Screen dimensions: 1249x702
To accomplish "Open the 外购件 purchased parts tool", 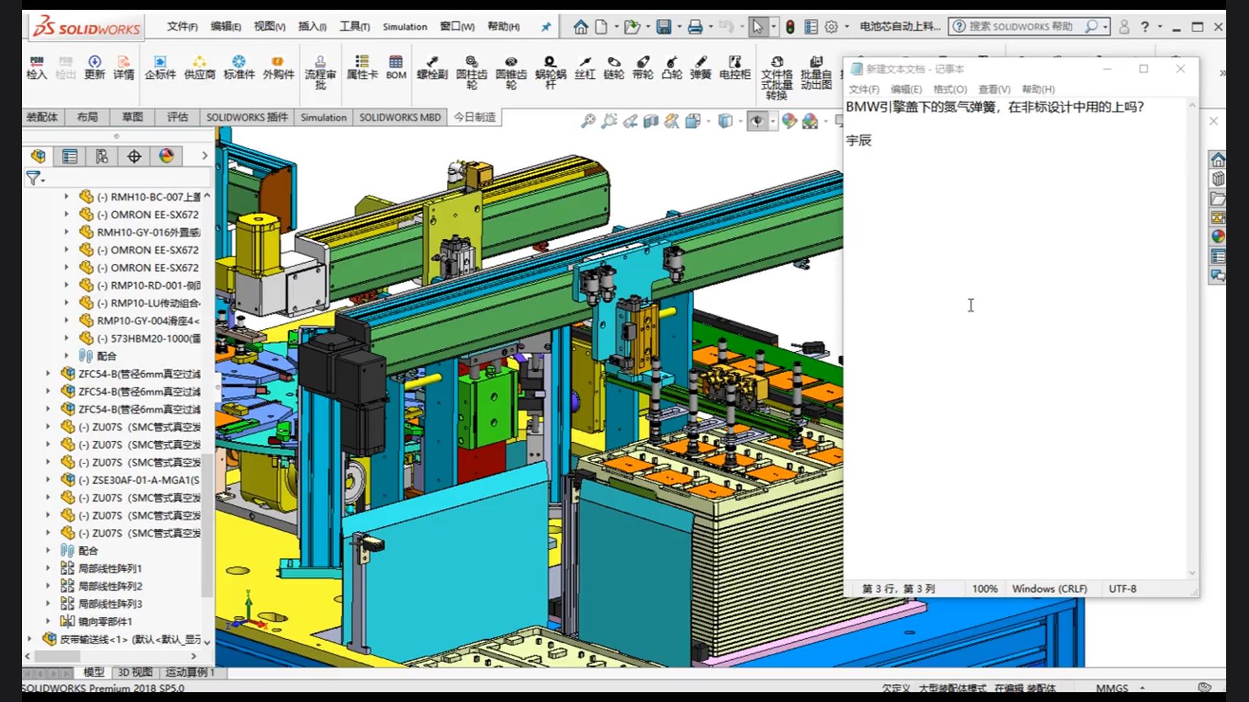I will click(278, 68).
